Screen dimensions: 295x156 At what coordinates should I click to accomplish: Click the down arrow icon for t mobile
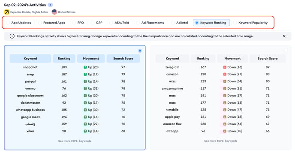(225, 110)
